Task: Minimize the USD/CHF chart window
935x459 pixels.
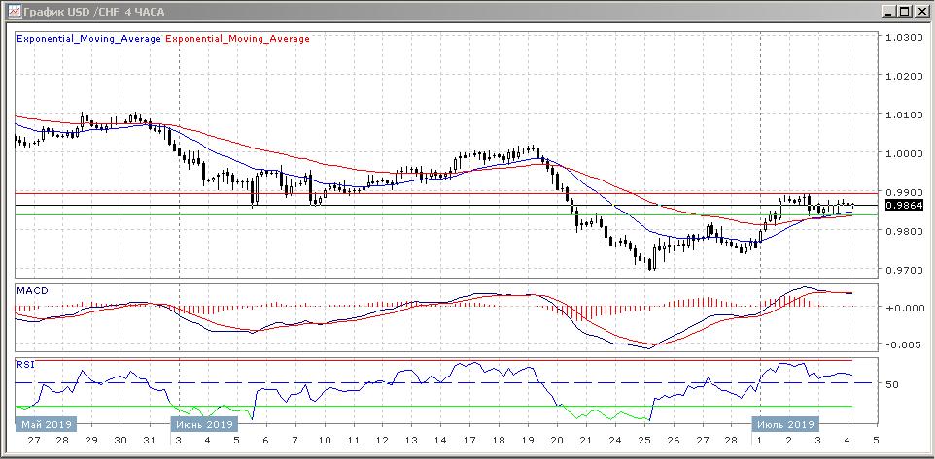Action: (x=888, y=11)
